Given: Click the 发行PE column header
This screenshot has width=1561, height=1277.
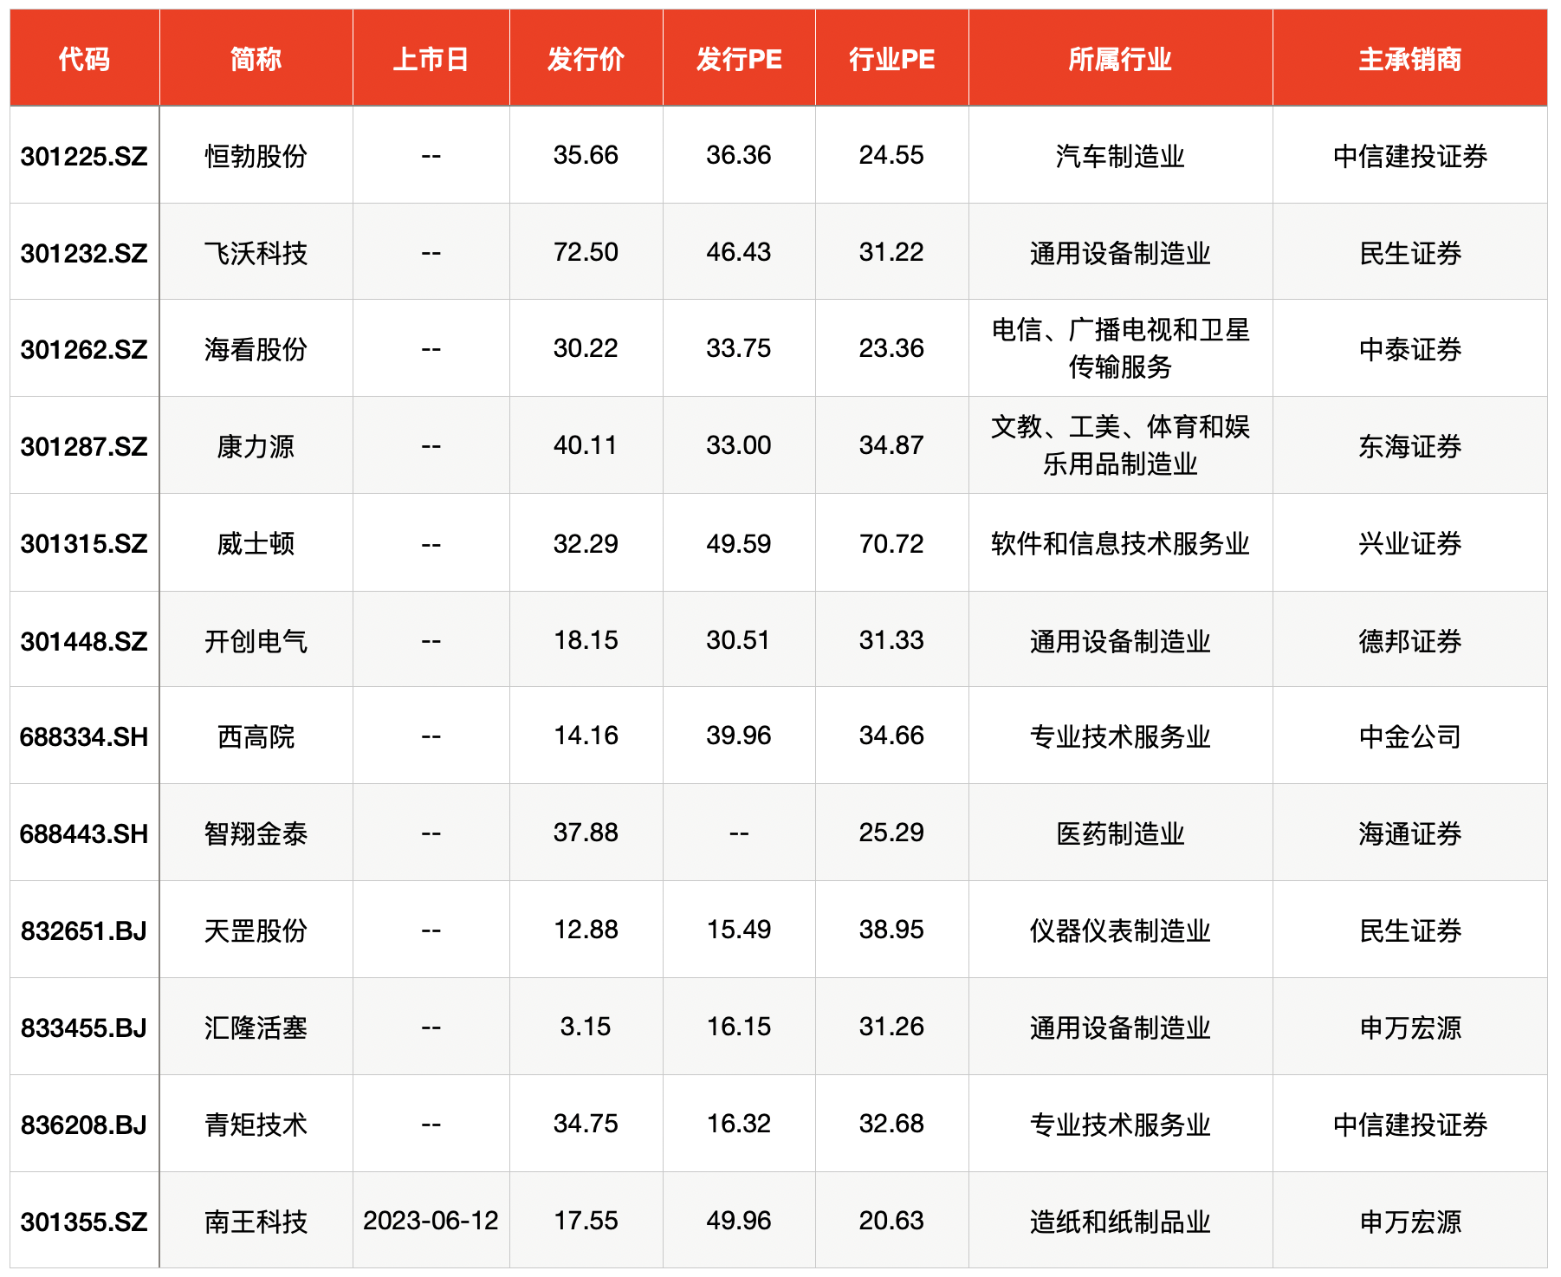Looking at the screenshot, I should (739, 59).
